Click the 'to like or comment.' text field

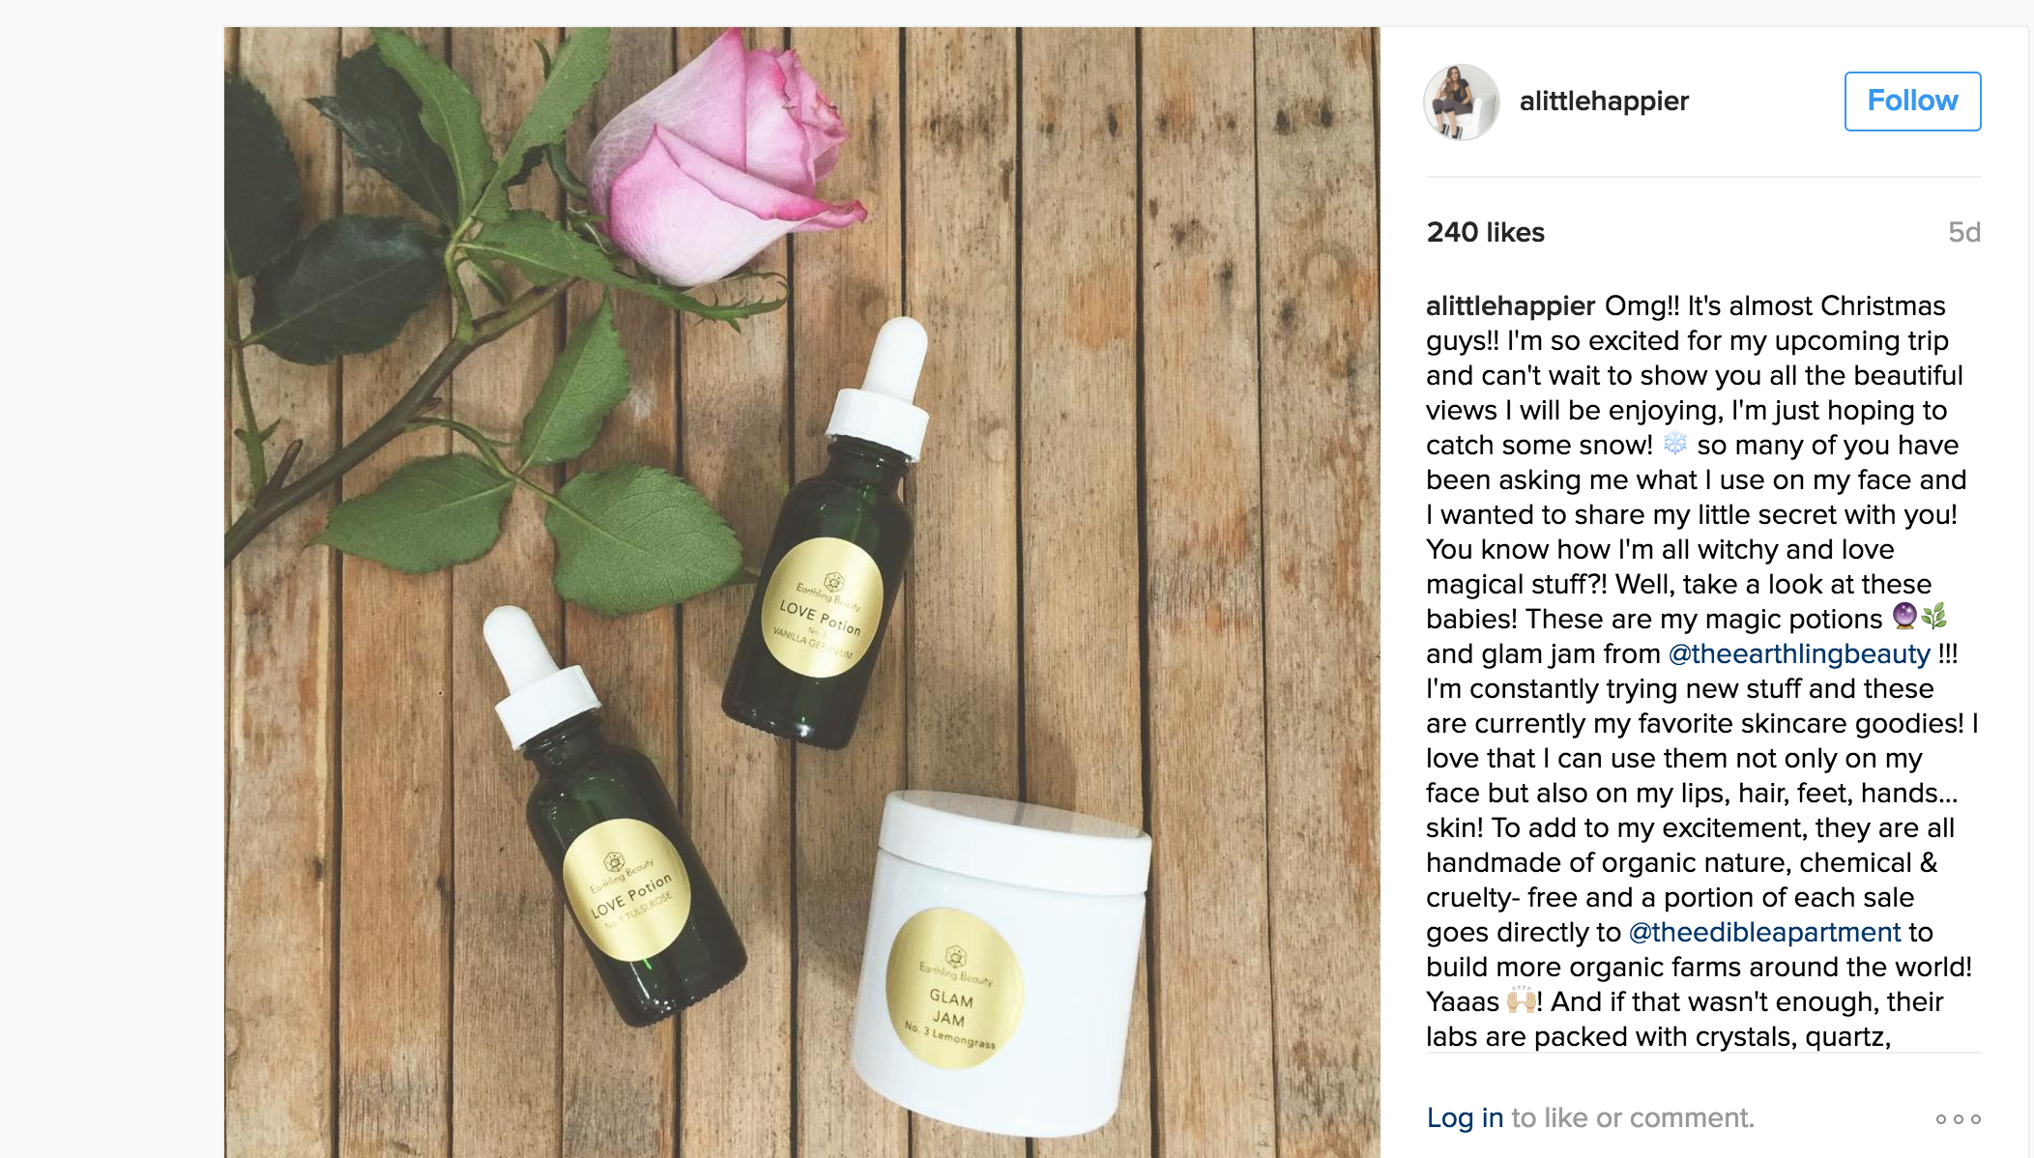tap(1632, 1117)
